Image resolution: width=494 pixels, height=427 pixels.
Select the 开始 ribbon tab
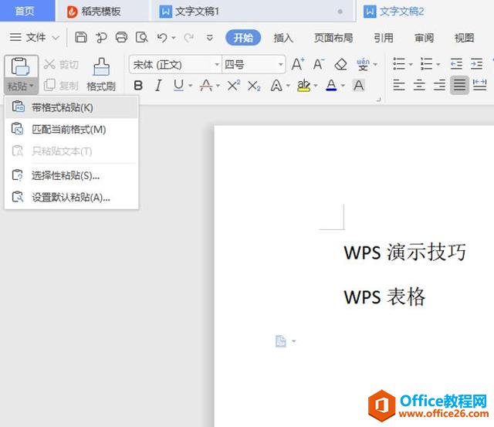(x=243, y=38)
